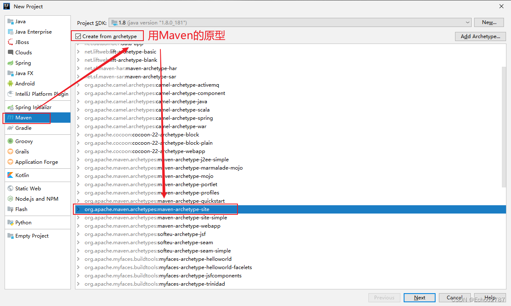Click the IntelliJ logo in the title bar

point(7,6)
